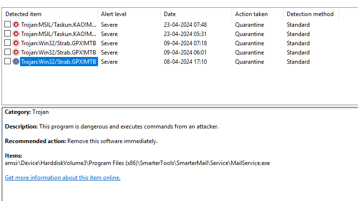
Task: Click the Detection method column header
Action: [x=310, y=14]
